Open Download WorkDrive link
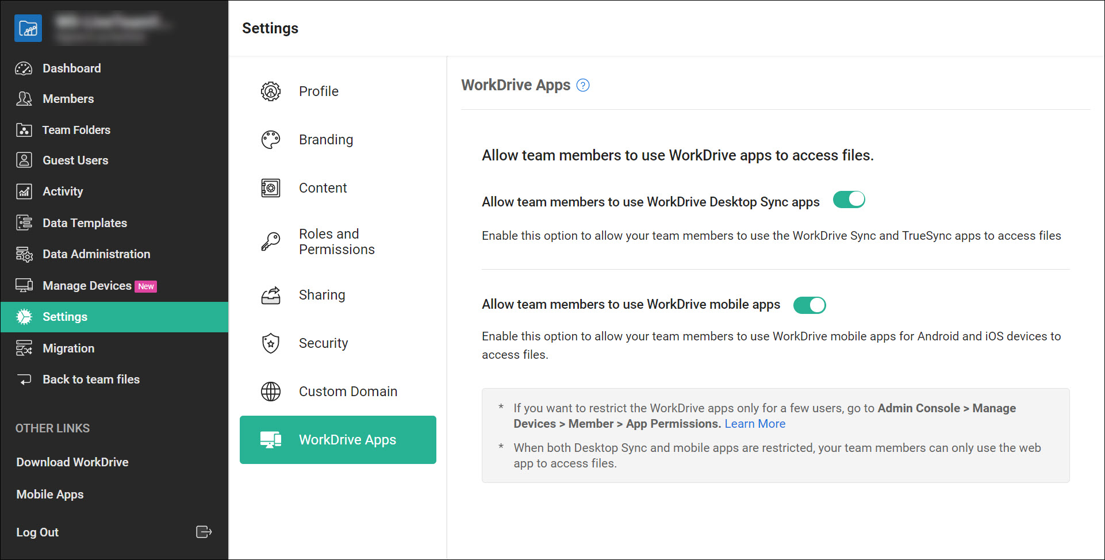 pyautogui.click(x=72, y=462)
